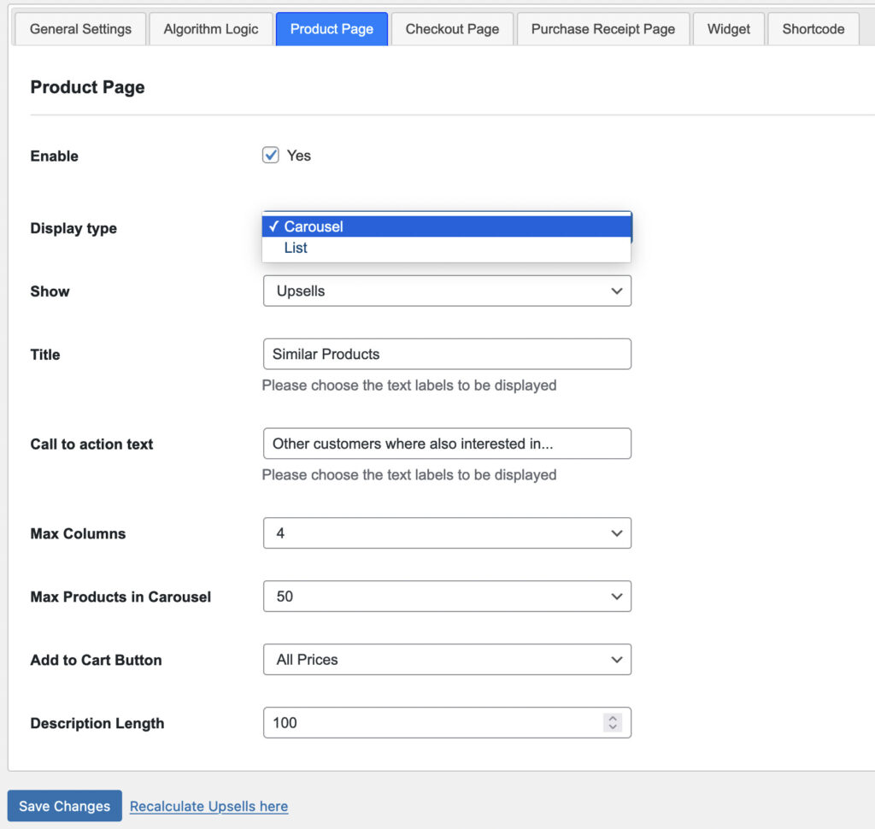Expand the Add to Cart Button dropdown
Screen dimensions: 875x829
pyautogui.click(x=447, y=660)
